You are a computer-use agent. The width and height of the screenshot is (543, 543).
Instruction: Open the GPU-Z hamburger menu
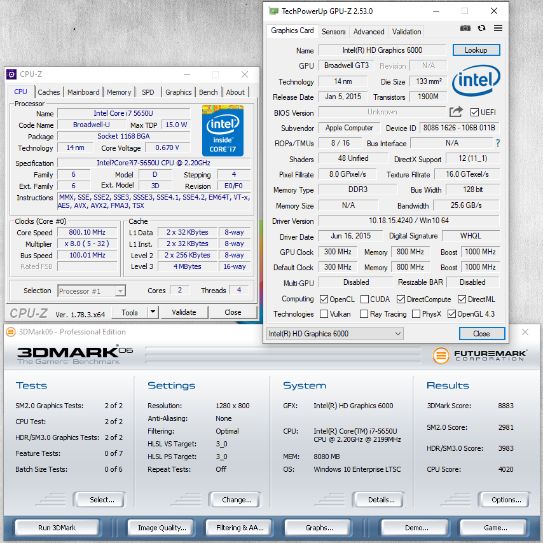(x=498, y=29)
